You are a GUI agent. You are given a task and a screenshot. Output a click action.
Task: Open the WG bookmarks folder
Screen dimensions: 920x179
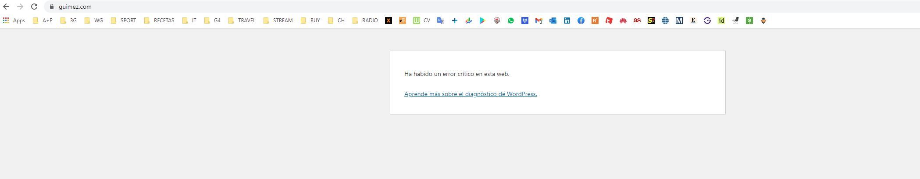click(93, 21)
